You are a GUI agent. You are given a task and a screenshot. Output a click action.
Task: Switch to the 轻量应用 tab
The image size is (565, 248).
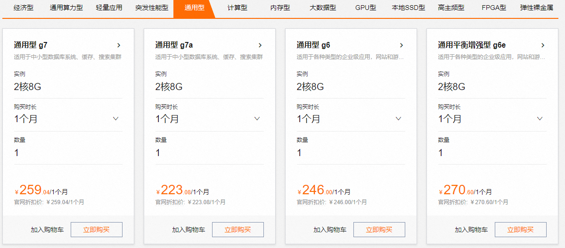click(109, 8)
